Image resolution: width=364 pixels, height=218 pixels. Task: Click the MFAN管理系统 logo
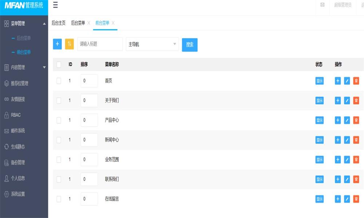[24, 5]
